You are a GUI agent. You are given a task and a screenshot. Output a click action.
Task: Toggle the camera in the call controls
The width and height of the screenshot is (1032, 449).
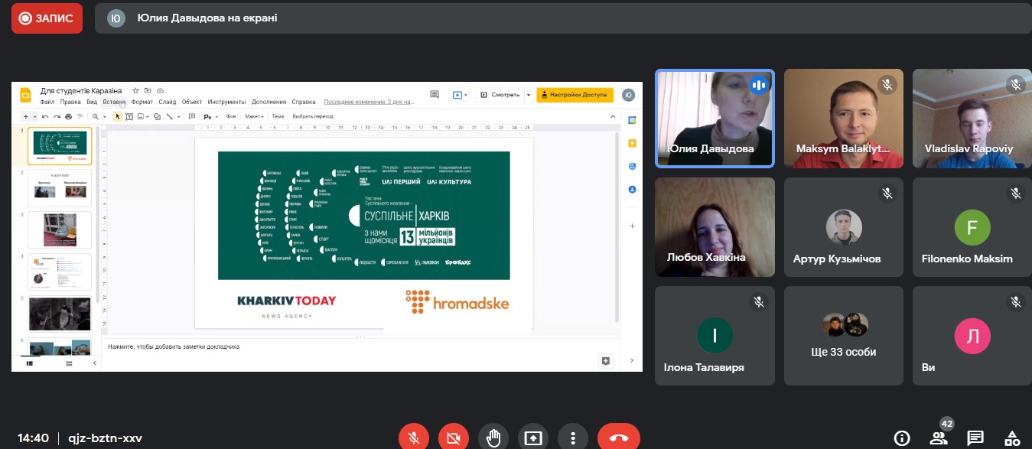tap(453, 438)
